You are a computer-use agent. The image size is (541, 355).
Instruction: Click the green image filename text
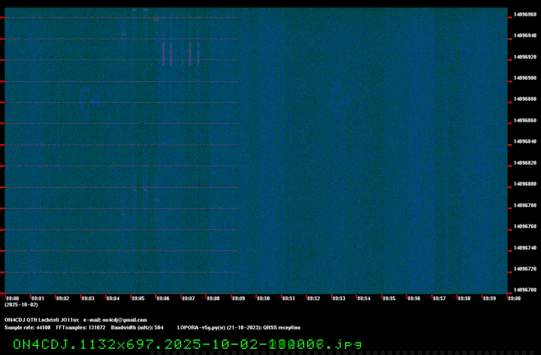[187, 344]
